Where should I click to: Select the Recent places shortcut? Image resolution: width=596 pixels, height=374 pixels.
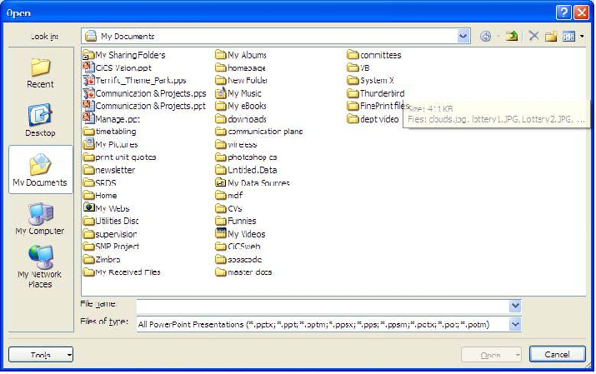[x=40, y=73]
